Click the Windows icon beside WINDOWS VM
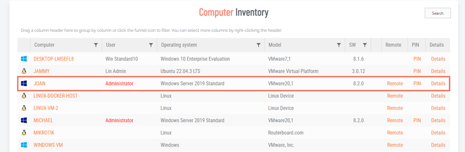Image resolution: width=465 pixels, height=152 pixels. click(24, 145)
